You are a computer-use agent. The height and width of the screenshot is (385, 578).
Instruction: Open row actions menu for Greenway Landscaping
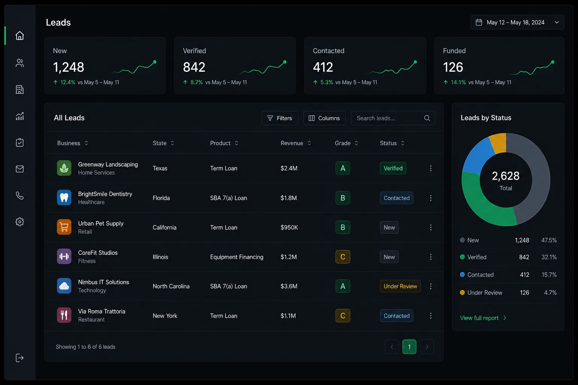click(431, 168)
